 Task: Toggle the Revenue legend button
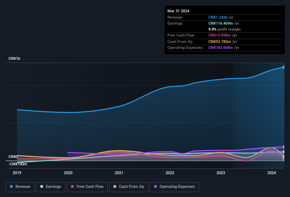[x=20, y=187]
